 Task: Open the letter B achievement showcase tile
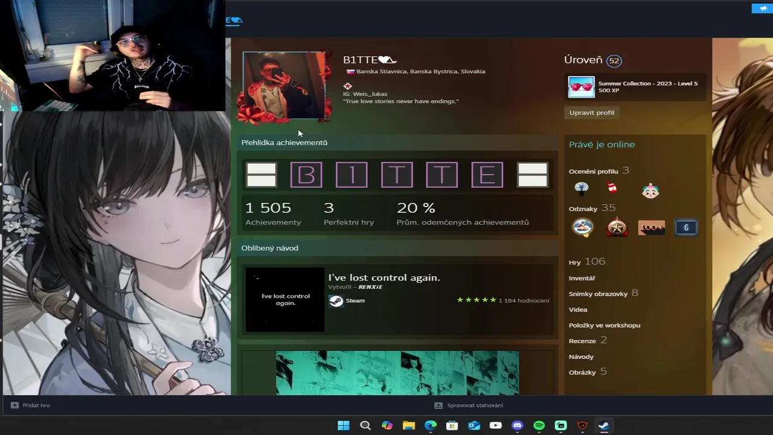[x=306, y=175]
